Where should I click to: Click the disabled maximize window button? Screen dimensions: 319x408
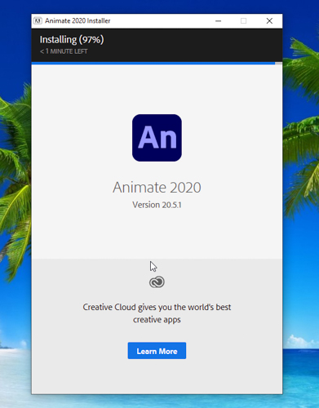[x=243, y=21]
